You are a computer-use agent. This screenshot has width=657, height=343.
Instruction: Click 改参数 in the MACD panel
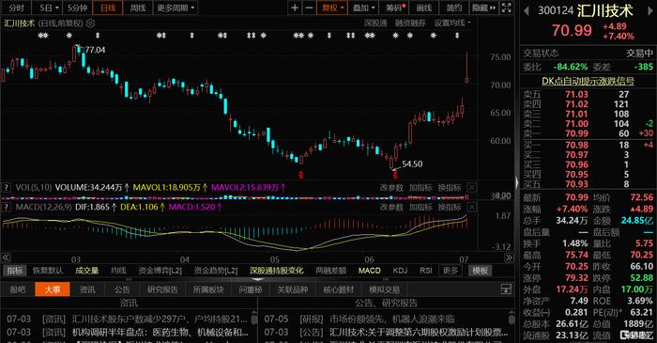click(x=391, y=207)
